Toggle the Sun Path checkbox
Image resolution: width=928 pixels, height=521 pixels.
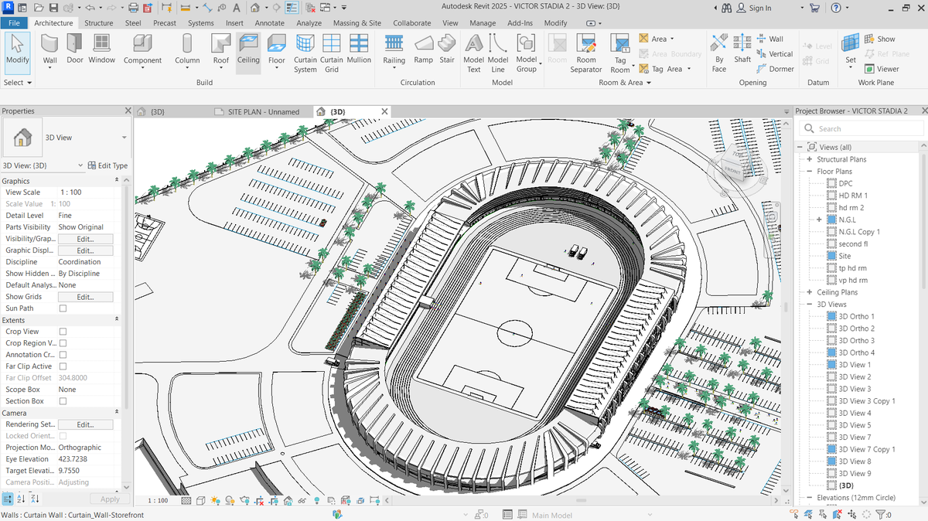[x=63, y=308]
